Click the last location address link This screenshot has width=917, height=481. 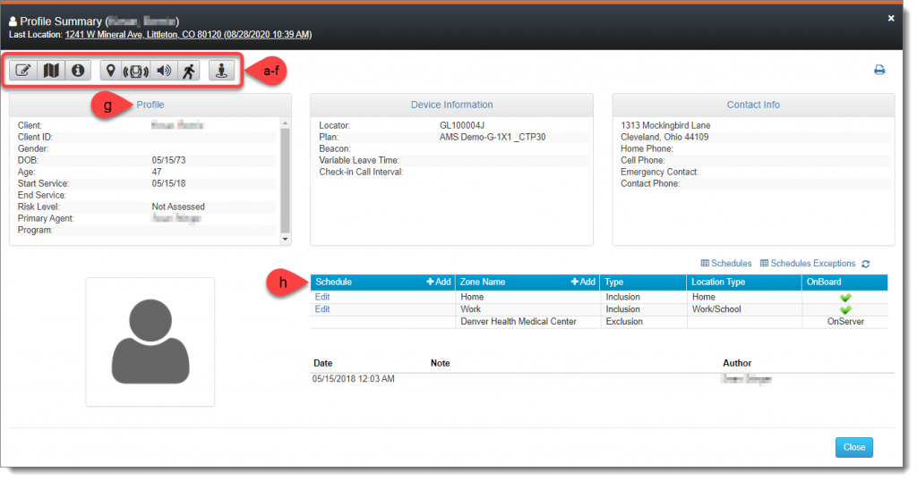coord(188,35)
